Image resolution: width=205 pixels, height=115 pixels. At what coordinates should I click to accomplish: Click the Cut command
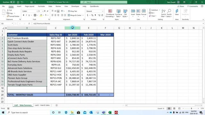point(9,10)
